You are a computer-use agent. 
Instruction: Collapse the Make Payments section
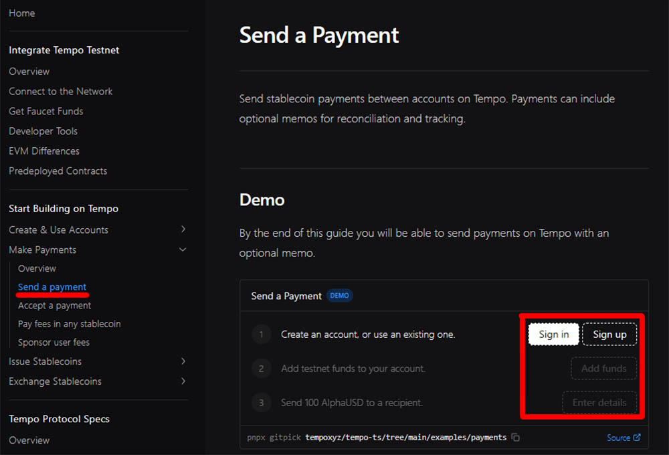pos(183,250)
